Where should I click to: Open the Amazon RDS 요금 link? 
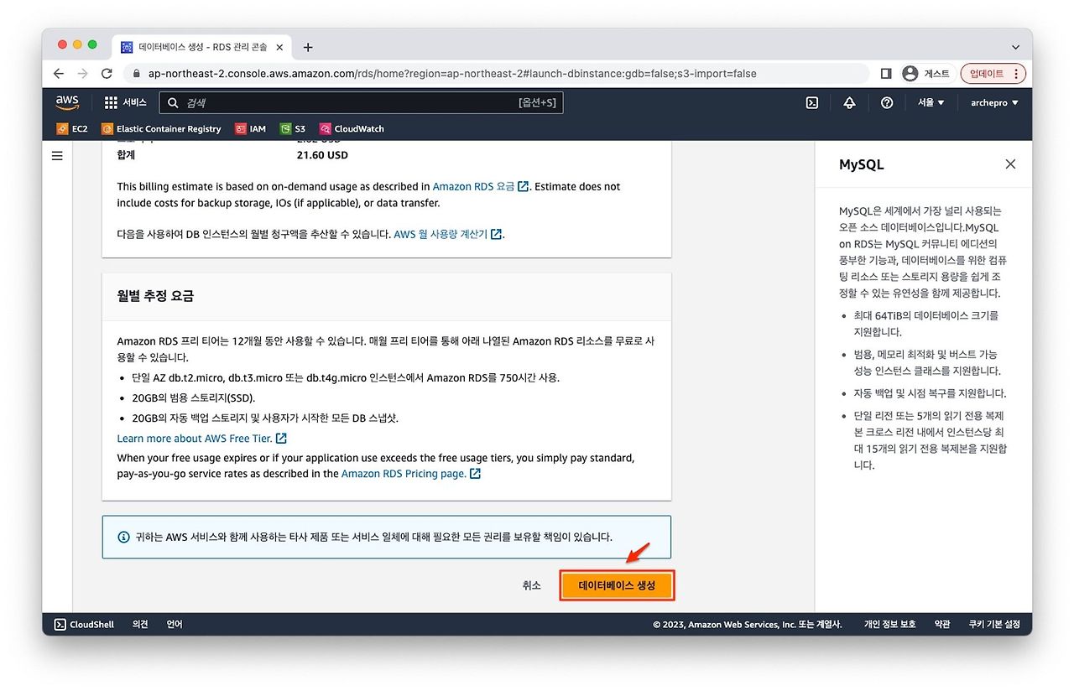point(481,186)
